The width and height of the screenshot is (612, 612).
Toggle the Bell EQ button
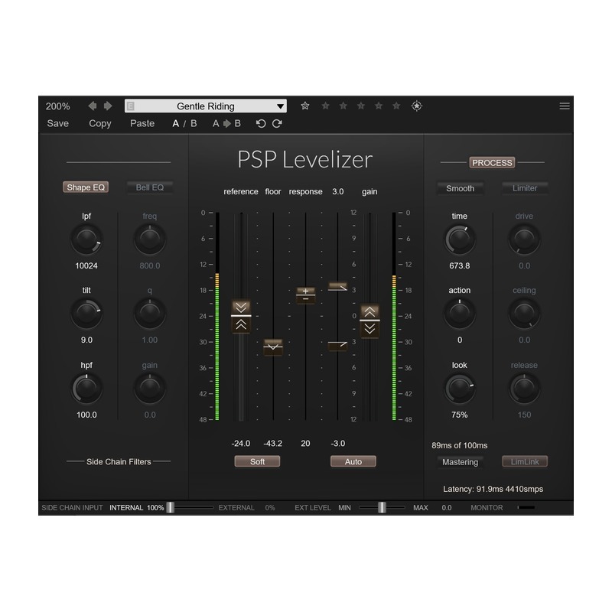pos(149,187)
